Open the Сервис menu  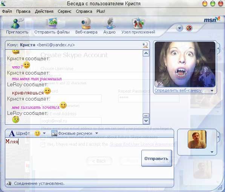coord(64,11)
